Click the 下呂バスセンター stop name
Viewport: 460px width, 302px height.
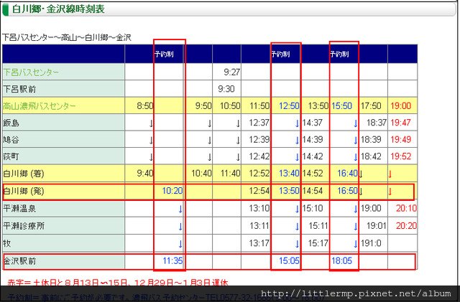(31, 72)
